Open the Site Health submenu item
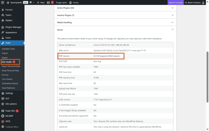 [x=7, y=62]
